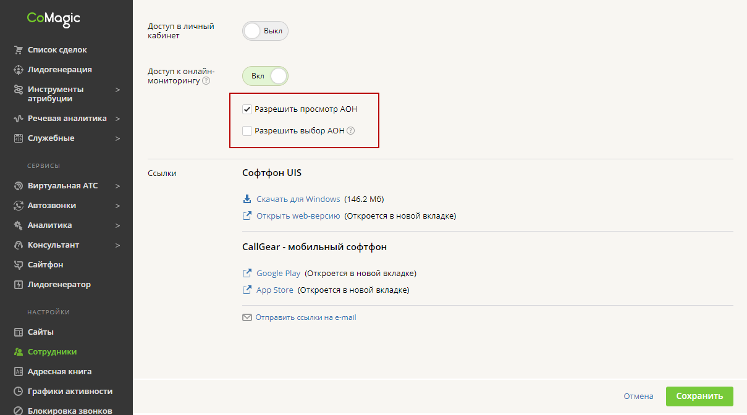Click the Лидогенерация target icon

click(x=18, y=70)
